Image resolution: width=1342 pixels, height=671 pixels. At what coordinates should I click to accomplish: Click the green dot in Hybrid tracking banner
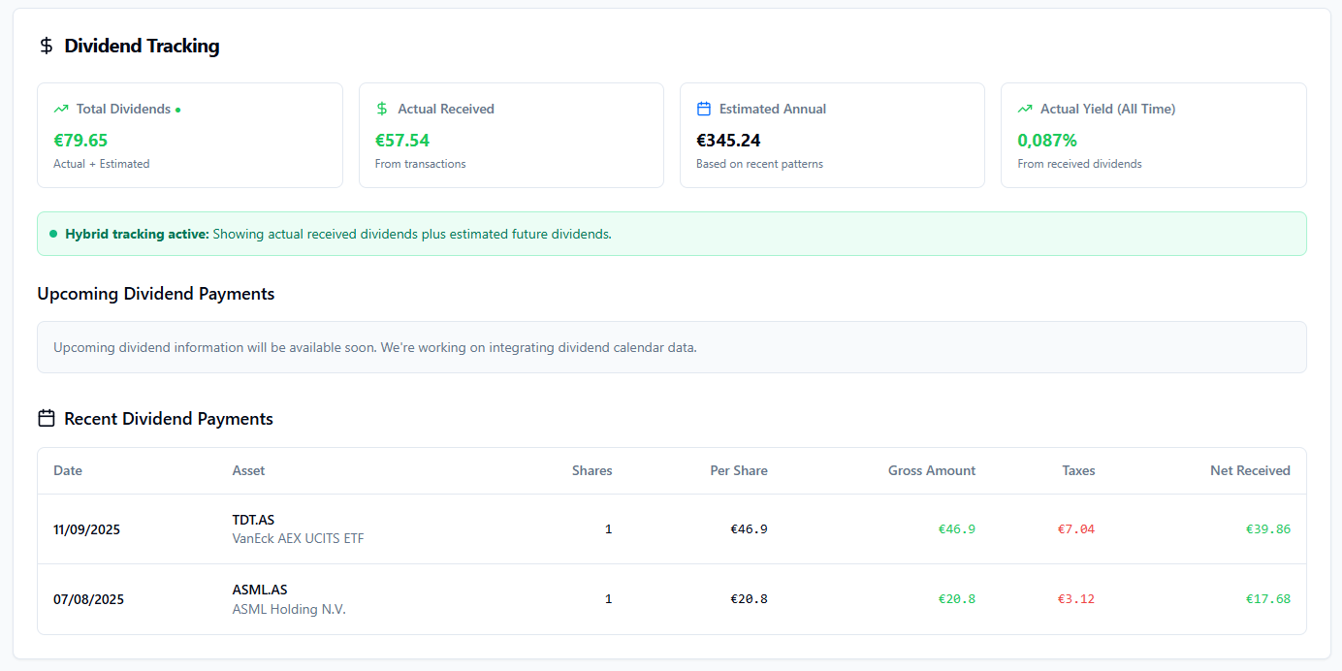[53, 234]
